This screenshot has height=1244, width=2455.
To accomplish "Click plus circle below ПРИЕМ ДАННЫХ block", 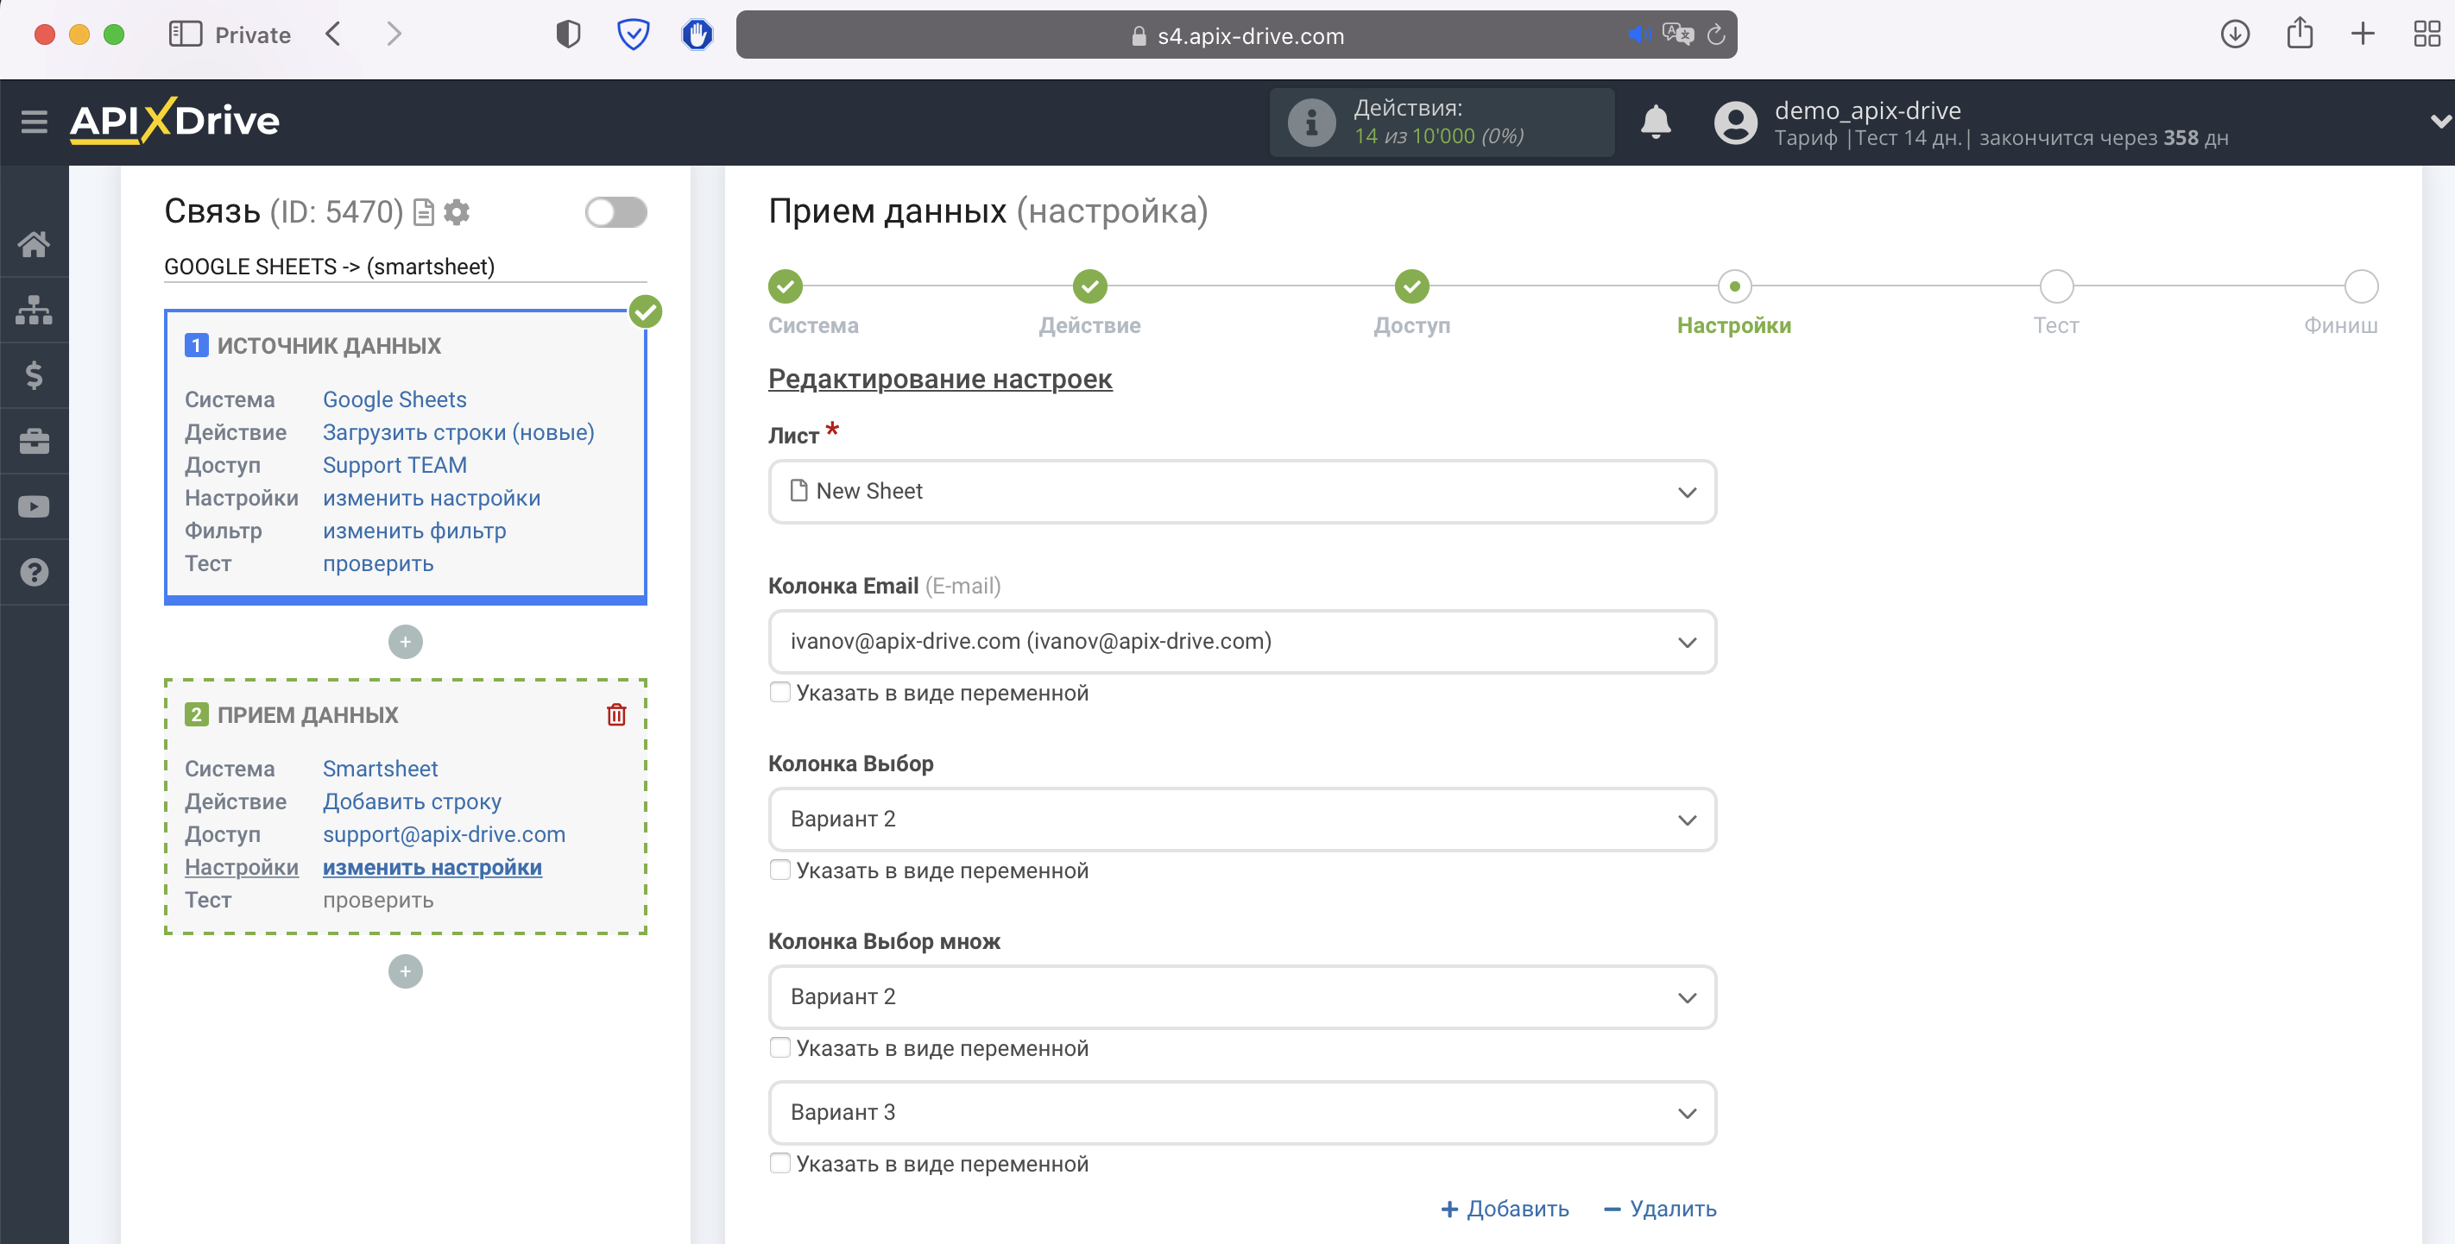I will click(x=405, y=971).
